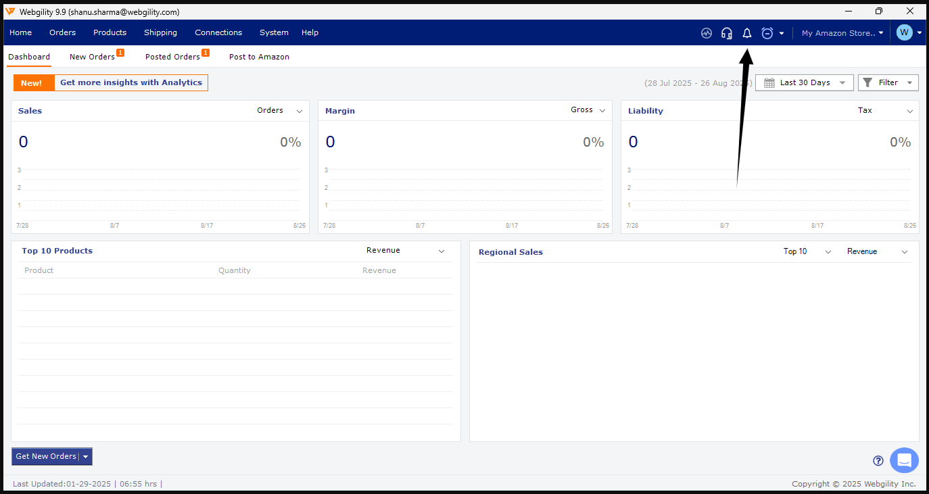Open the headset support icon
This screenshot has width=929, height=494.
pyautogui.click(x=727, y=33)
